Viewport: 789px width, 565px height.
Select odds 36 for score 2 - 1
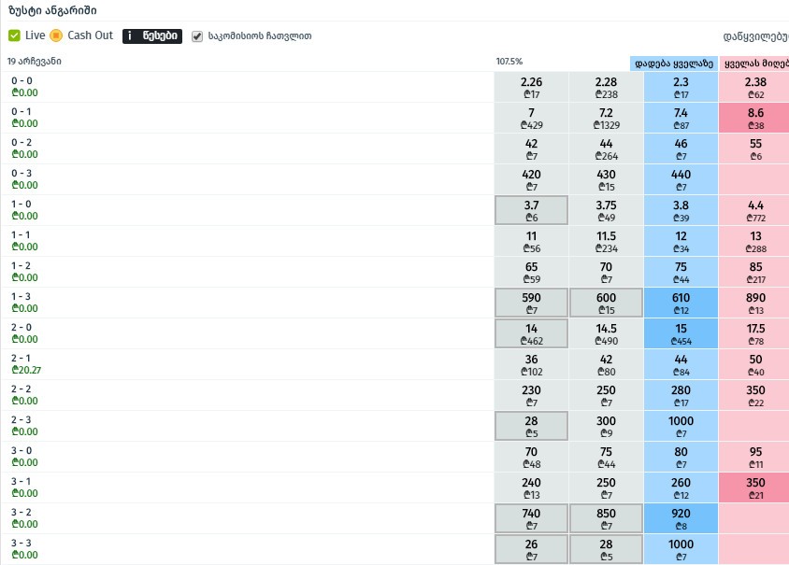point(531,364)
